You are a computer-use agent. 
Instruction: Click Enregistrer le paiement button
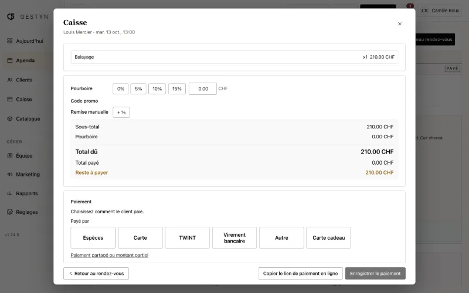click(375, 273)
